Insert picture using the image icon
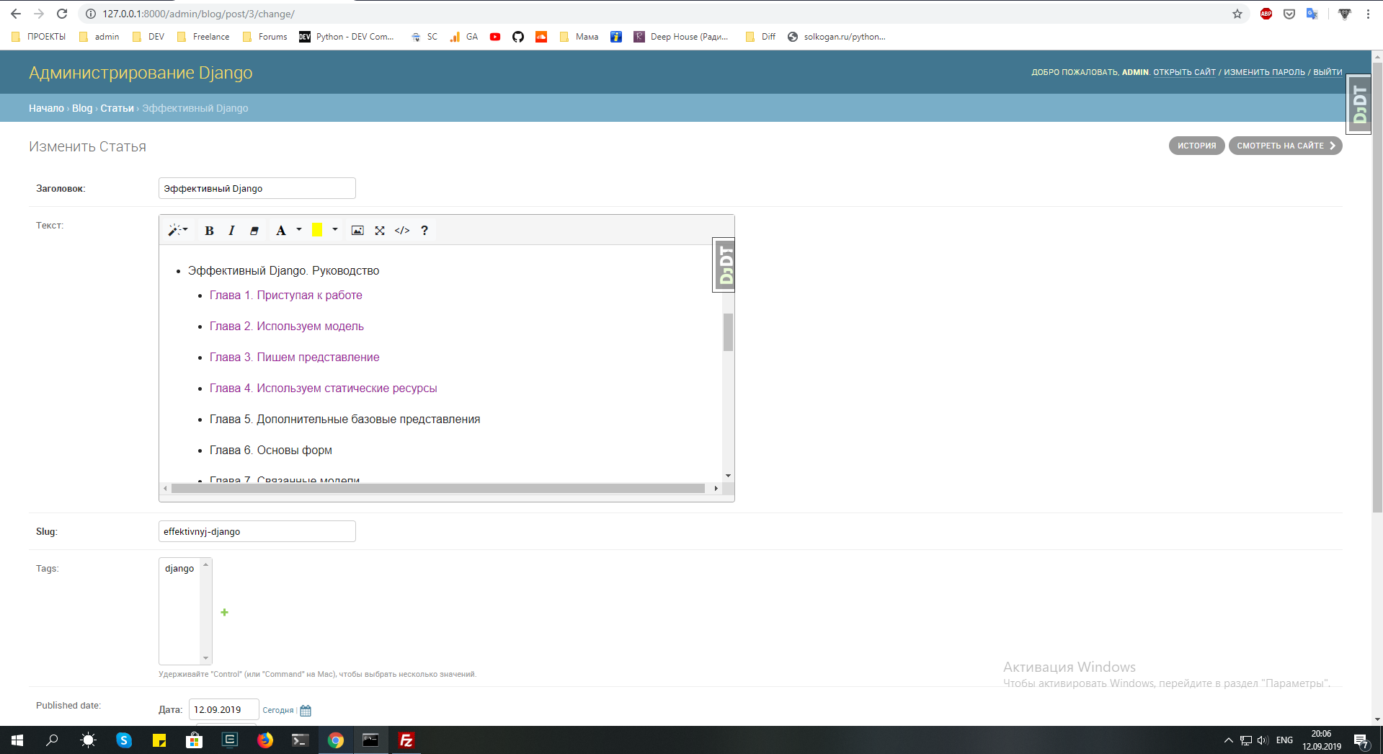The height and width of the screenshot is (754, 1383). click(x=357, y=231)
